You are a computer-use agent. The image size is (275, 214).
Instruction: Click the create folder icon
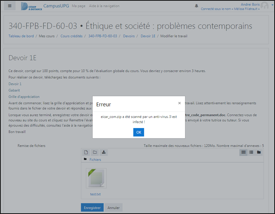95,152
